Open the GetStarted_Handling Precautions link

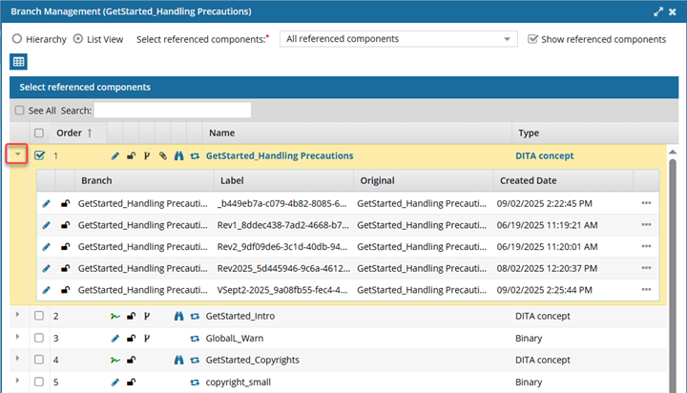[279, 155]
